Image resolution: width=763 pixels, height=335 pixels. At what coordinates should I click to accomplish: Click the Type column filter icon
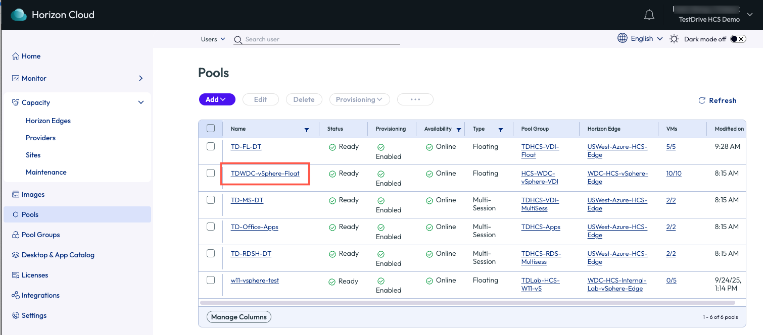(x=500, y=130)
